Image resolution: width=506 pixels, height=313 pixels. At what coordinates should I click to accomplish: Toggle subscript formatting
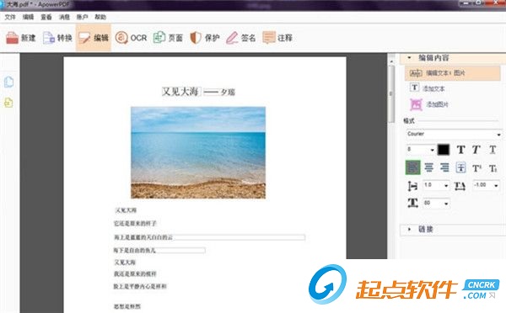(493, 168)
